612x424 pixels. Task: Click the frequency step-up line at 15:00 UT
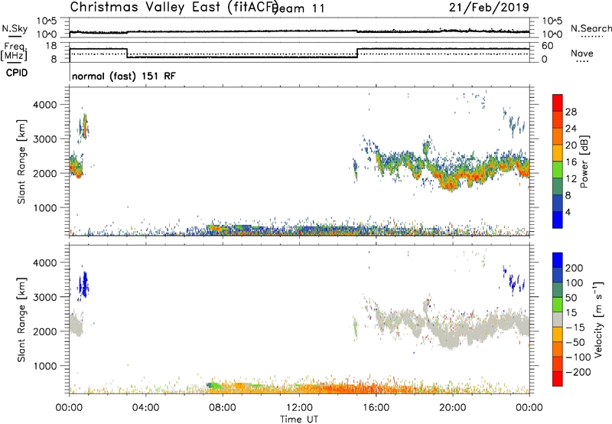(x=357, y=54)
